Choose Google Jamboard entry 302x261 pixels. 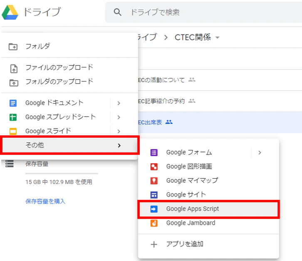coord(208,223)
